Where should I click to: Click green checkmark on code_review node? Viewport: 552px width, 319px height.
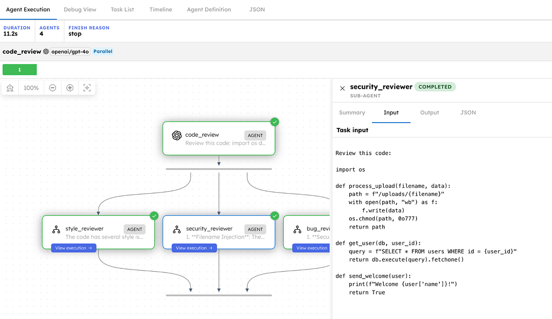[275, 122]
